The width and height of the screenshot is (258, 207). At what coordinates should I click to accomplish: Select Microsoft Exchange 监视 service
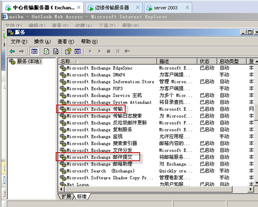(x=95, y=137)
